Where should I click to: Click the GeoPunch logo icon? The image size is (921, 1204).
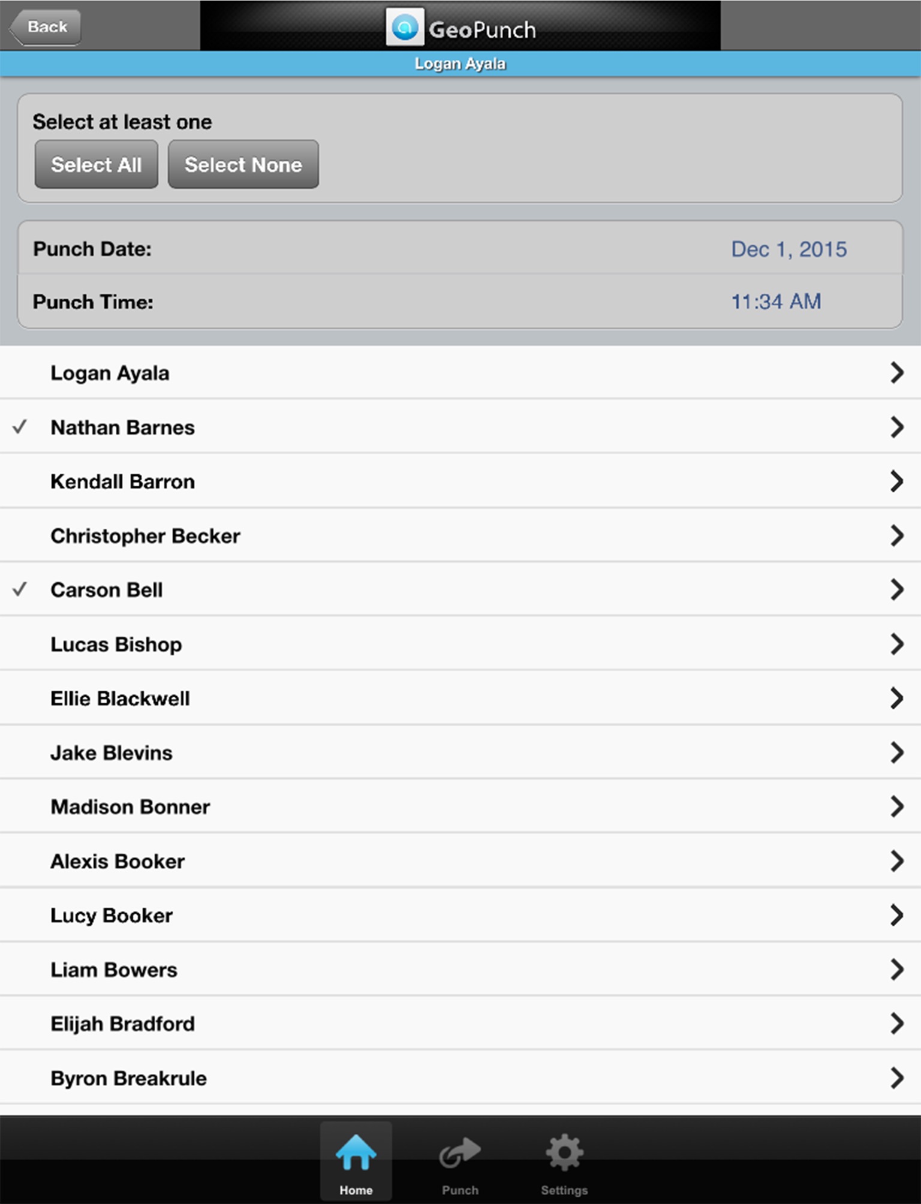405,27
